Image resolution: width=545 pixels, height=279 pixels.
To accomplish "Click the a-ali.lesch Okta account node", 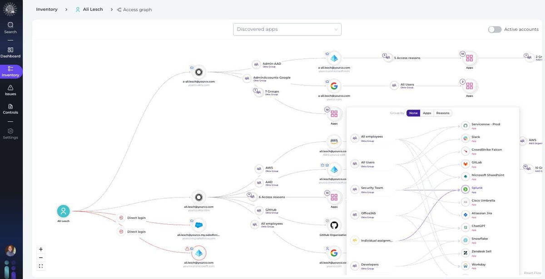I will coord(198,72).
